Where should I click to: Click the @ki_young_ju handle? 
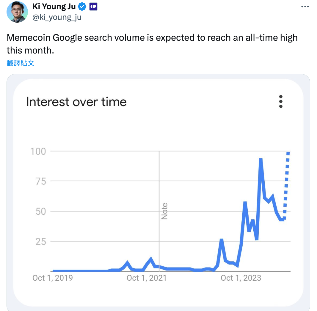click(57, 17)
